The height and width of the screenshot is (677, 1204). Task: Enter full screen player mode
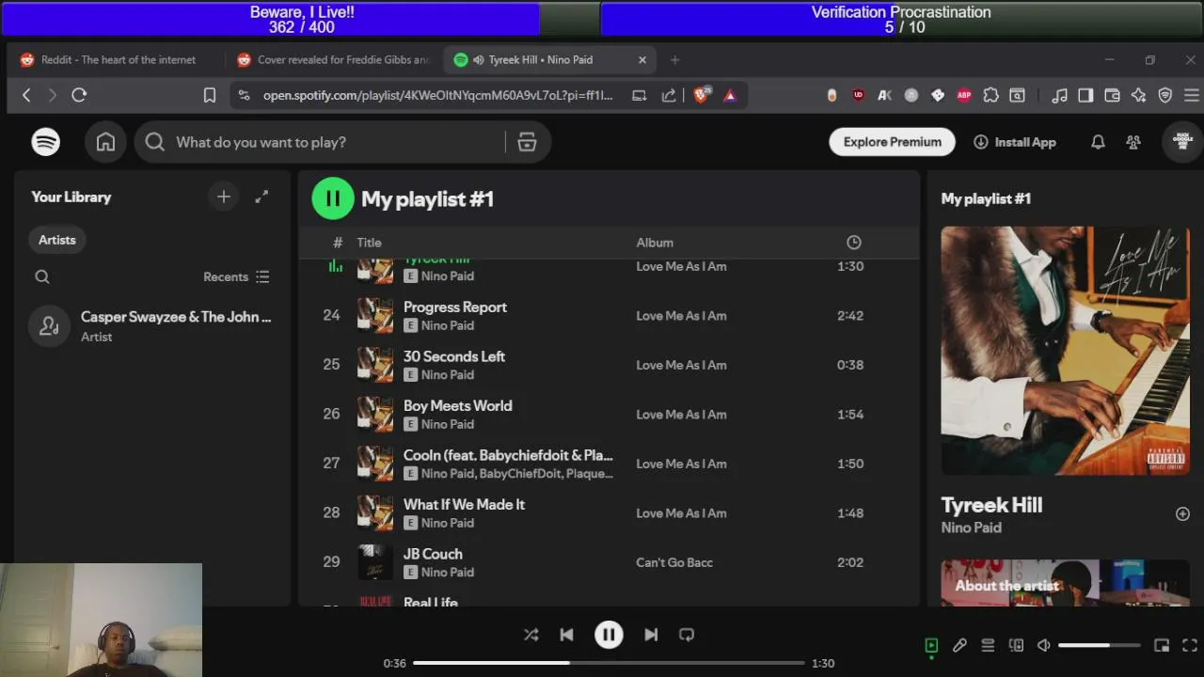click(x=1190, y=645)
